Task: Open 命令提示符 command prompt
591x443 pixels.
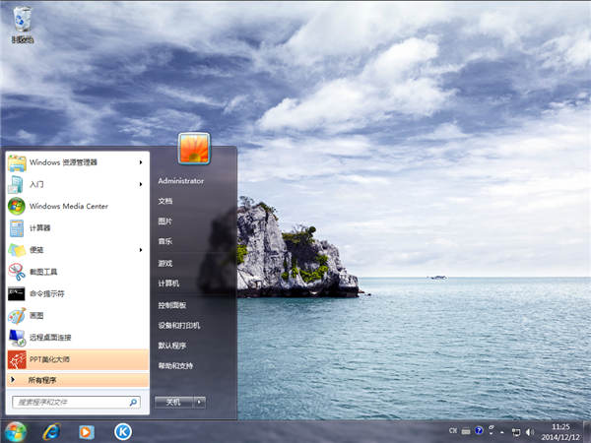Action: pyautogui.click(x=77, y=293)
